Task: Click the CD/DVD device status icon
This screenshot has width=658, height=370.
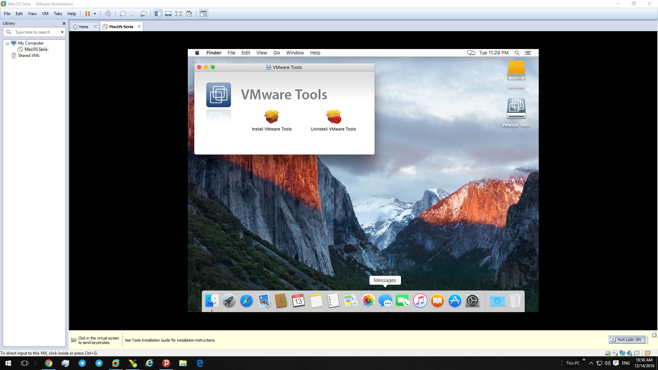Action: pos(615,353)
